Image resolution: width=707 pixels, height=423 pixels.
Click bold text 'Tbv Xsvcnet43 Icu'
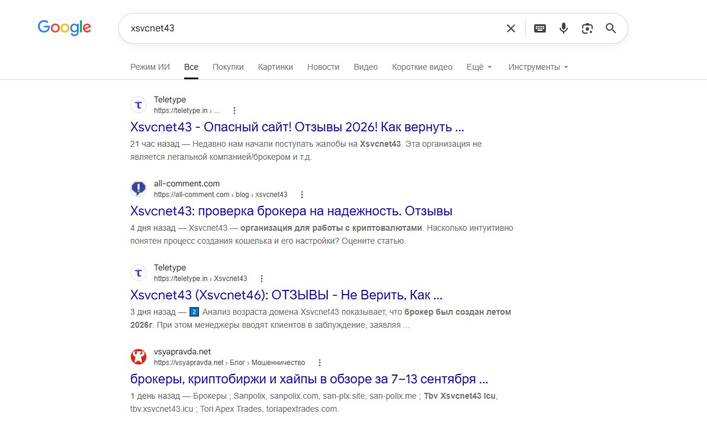459,396
